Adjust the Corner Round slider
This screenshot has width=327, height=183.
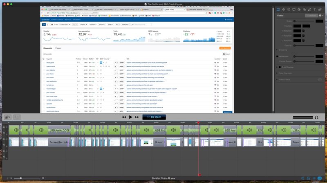coord(304,61)
